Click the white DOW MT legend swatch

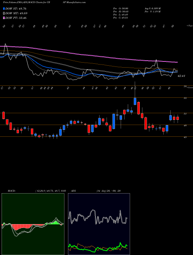tap(4, 14)
